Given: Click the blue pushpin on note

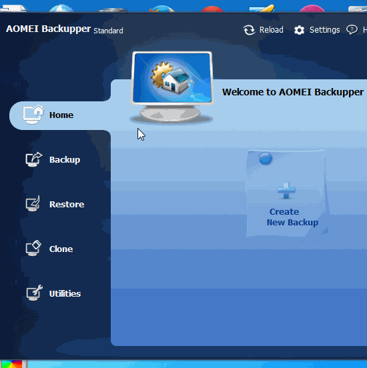Looking at the screenshot, I should pos(266,158).
